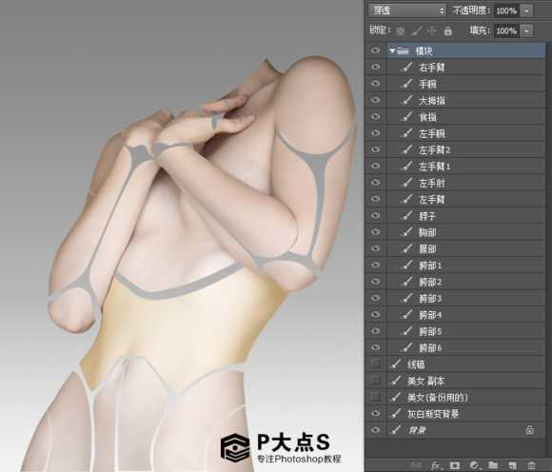Create a new group folder icon

coord(493,465)
